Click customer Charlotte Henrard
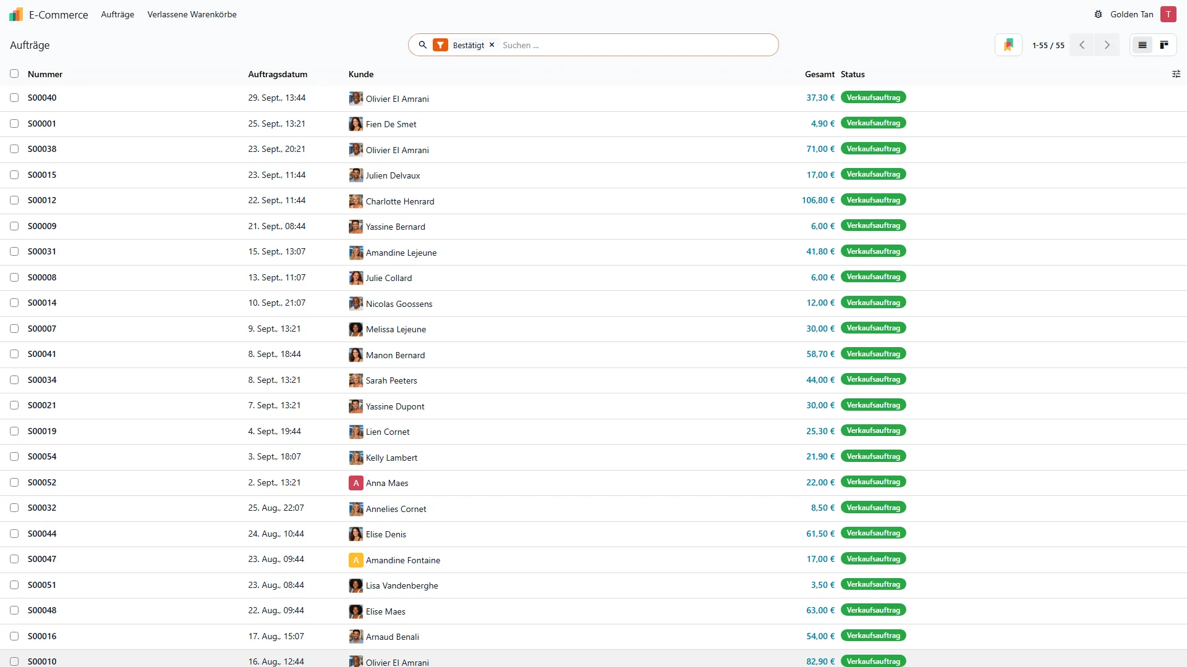The image size is (1187, 667). tap(400, 201)
